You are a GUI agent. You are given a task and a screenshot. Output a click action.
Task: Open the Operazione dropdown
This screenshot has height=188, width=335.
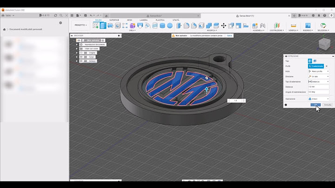[319, 99]
